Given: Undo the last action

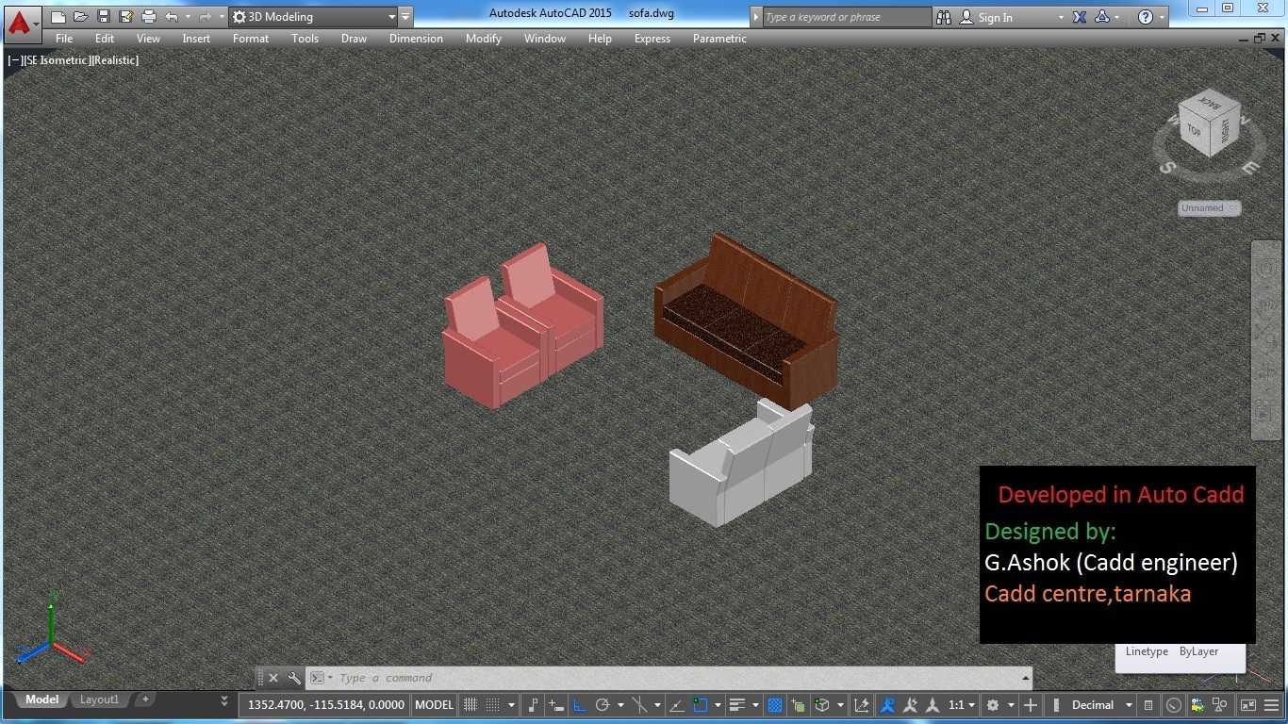Looking at the screenshot, I should coord(172,17).
